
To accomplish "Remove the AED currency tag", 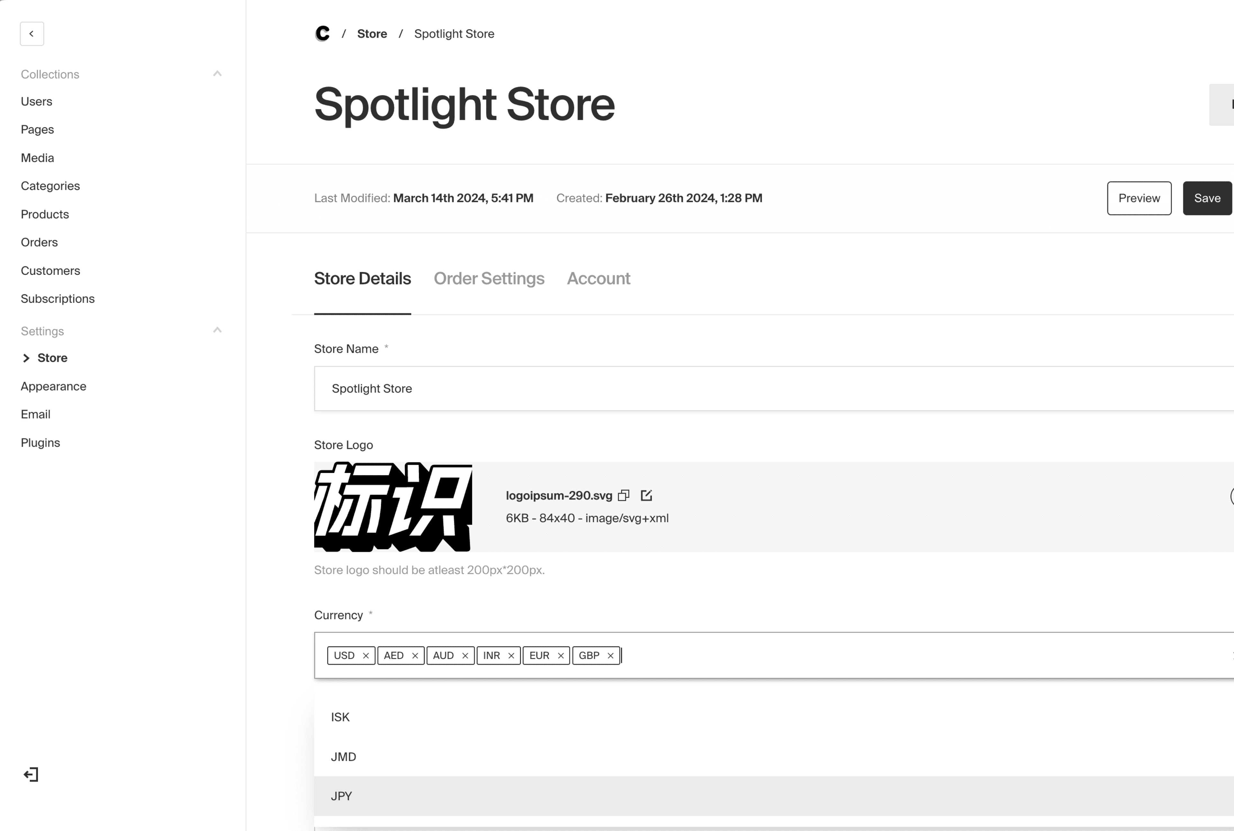I will coord(415,656).
